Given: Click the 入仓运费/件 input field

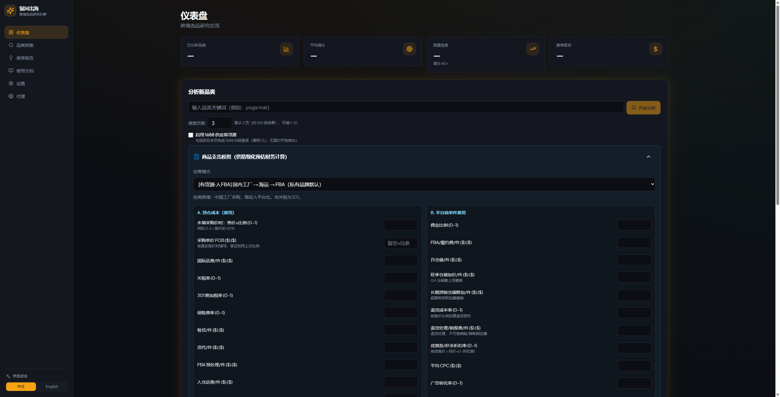Looking at the screenshot, I should (x=401, y=382).
